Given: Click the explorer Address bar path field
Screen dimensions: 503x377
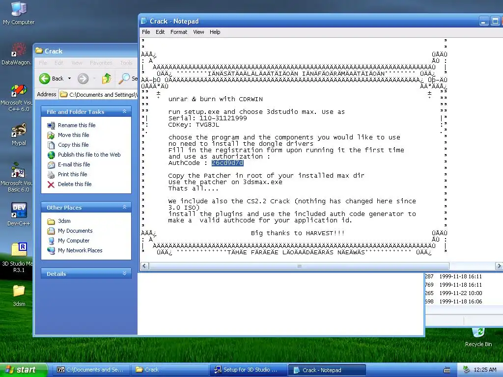Looking at the screenshot, I should pos(99,95).
